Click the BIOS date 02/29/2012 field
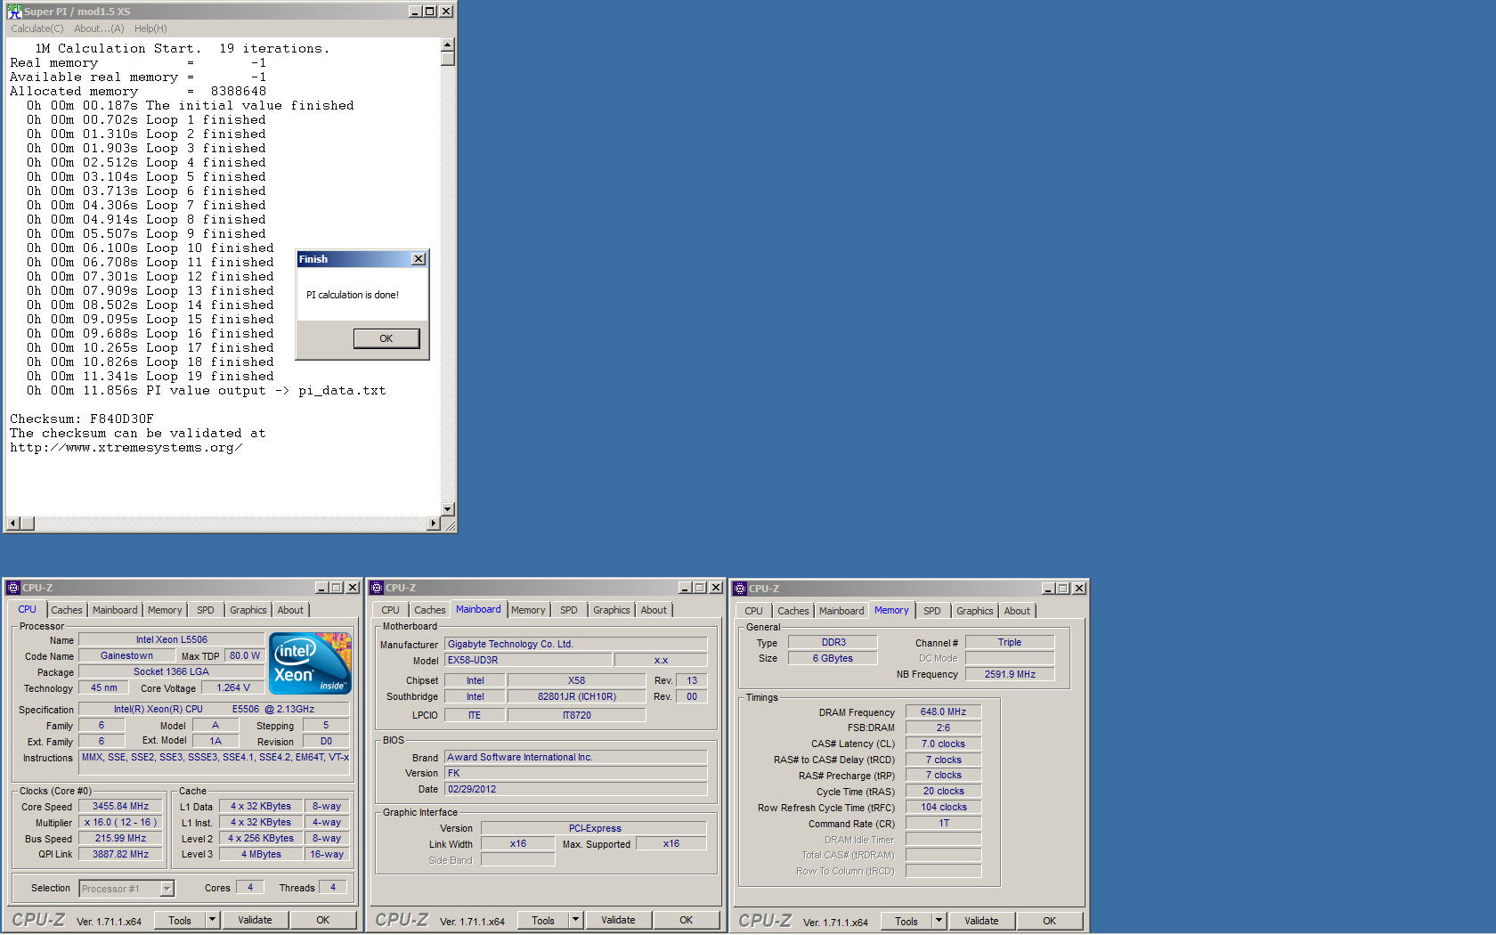Viewport: 1496px width, 935px height. click(575, 789)
